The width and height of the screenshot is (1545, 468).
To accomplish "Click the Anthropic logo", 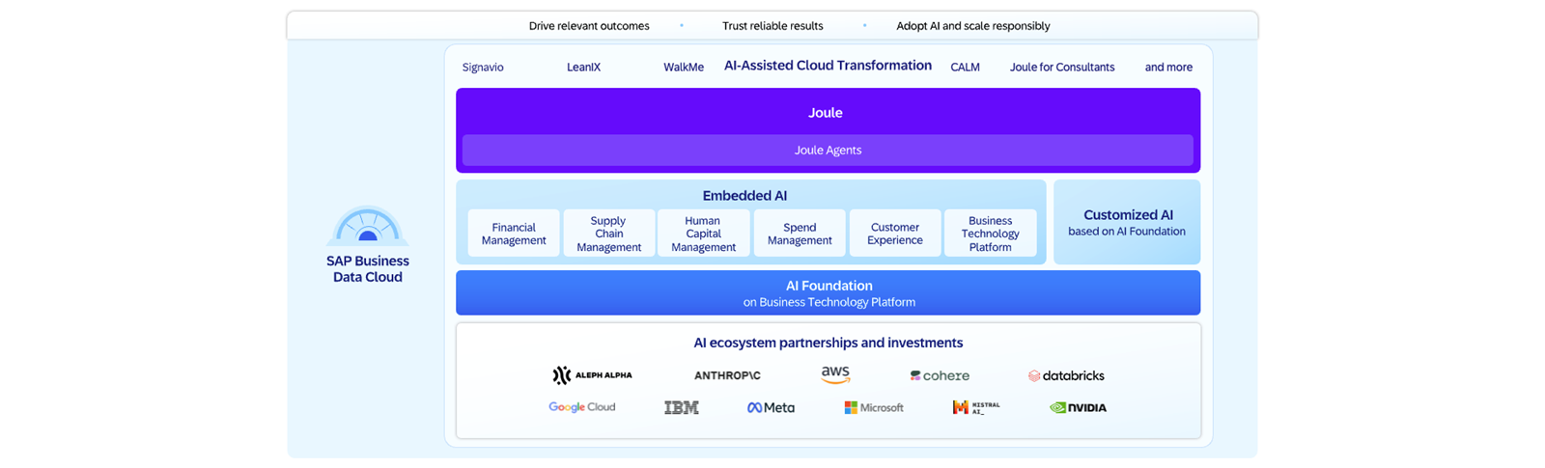I will point(727,375).
